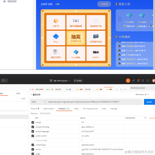This screenshot has width=155, height=155.
Task: Click the prize carousel left arrow
Action: tap(120, 19)
